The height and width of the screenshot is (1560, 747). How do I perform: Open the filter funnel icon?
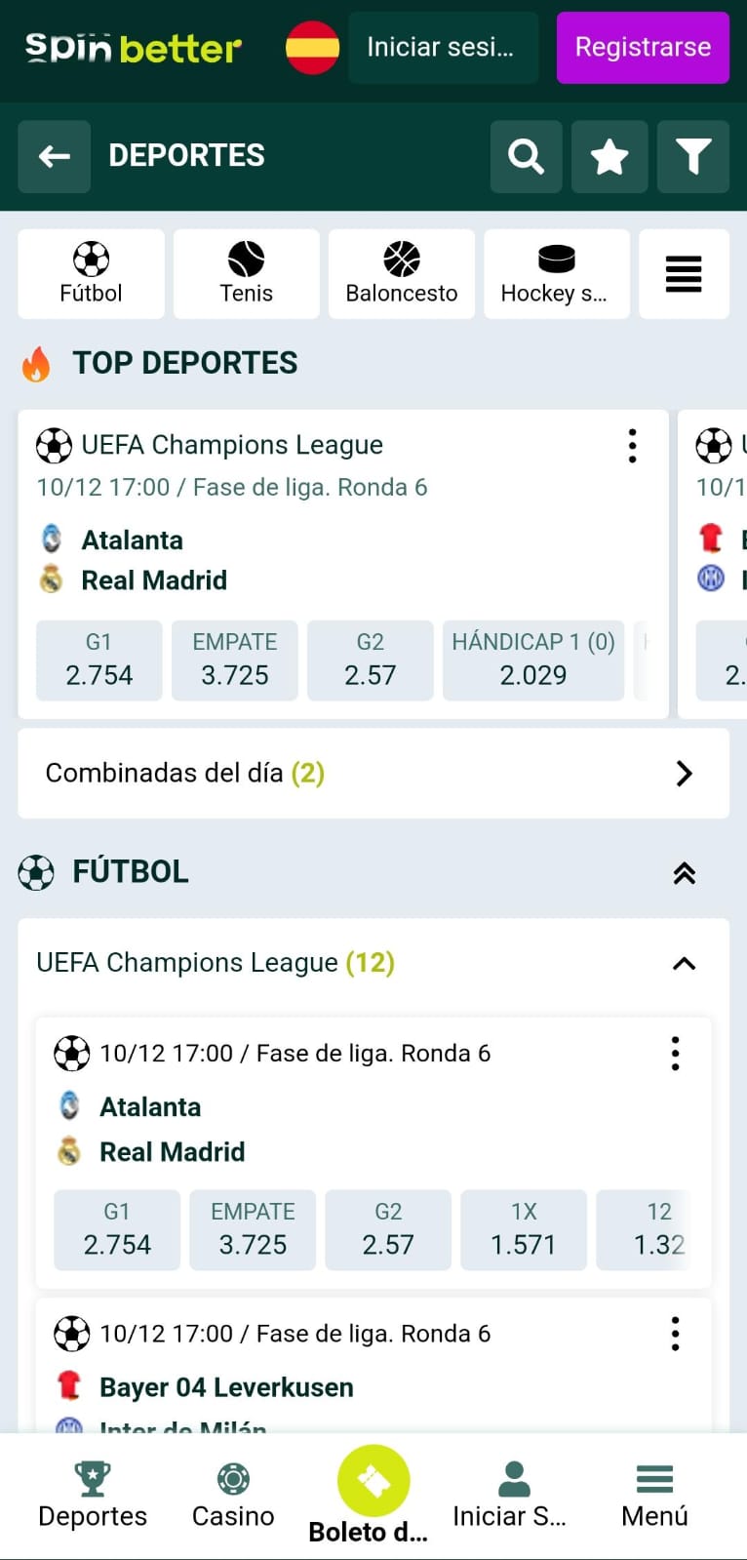(x=692, y=156)
